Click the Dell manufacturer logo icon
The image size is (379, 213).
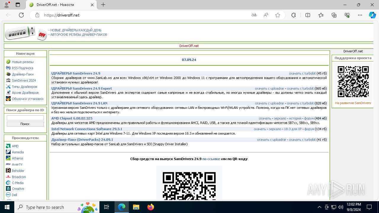point(8,195)
